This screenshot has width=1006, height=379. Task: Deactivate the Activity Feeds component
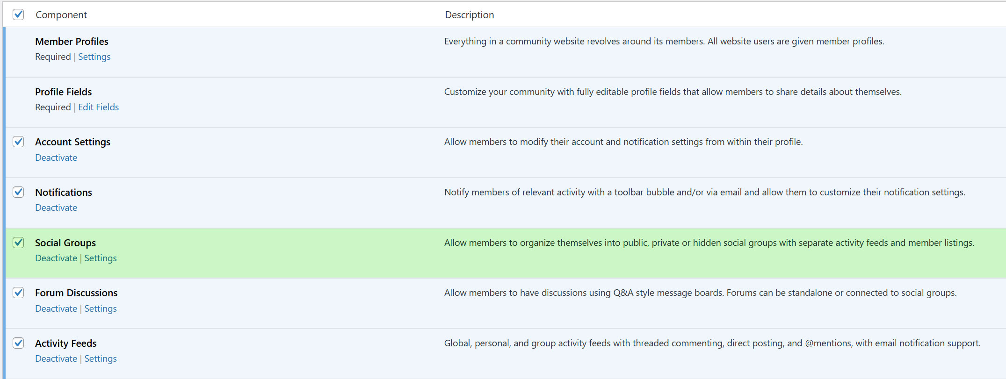pos(56,358)
